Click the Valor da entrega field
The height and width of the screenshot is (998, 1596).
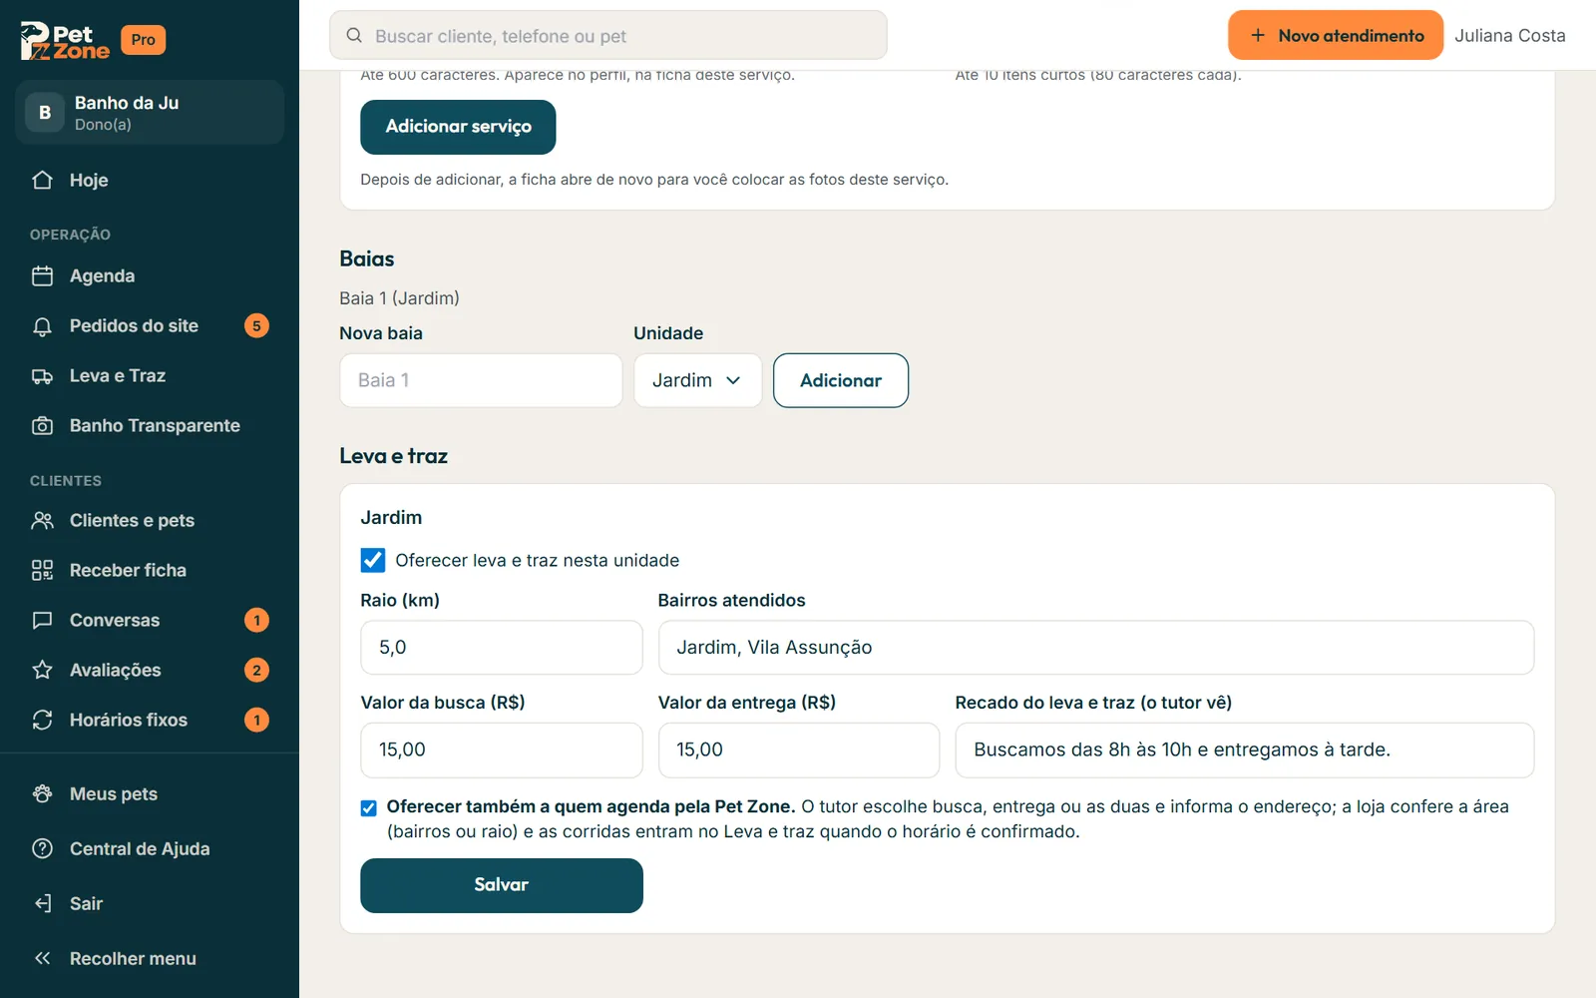coord(799,750)
